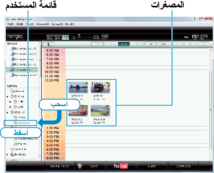The width and height of the screenshot is (214, 173).
Task: Click the first button on bottom bar
Action: click(59, 166)
